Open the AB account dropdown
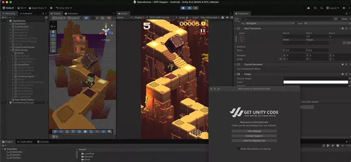Image resolution: width=351 pixels, height=162 pixels. [21, 8]
